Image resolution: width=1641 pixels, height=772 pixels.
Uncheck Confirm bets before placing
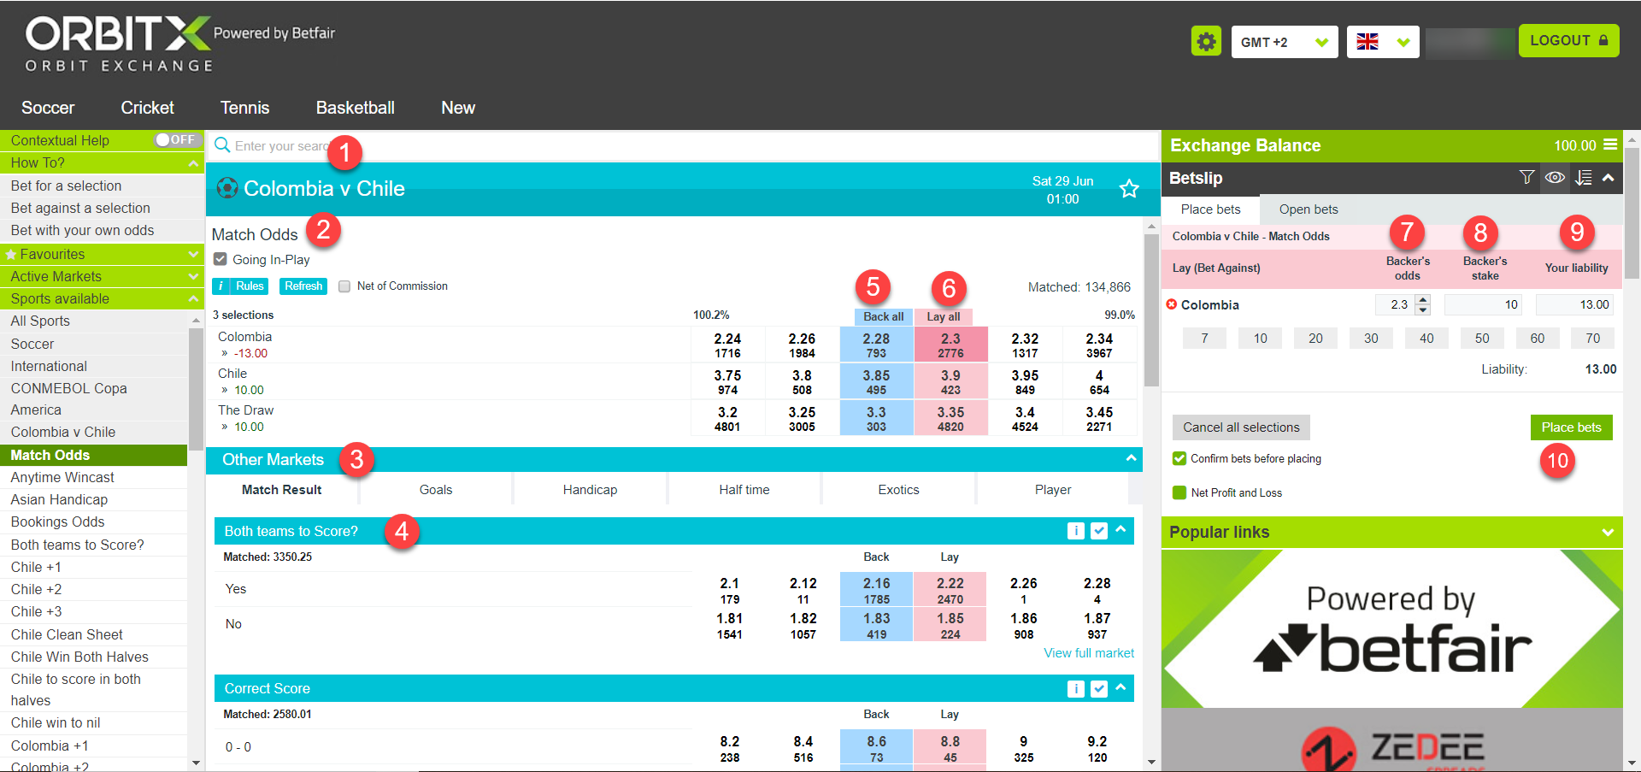1179,458
